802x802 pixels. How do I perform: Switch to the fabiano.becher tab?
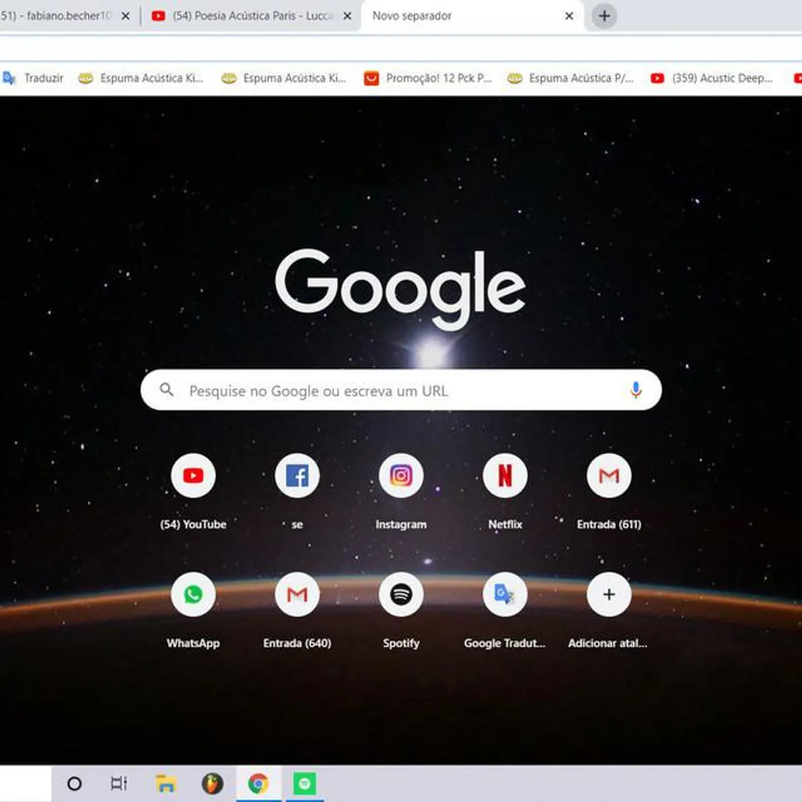pyautogui.click(x=57, y=16)
